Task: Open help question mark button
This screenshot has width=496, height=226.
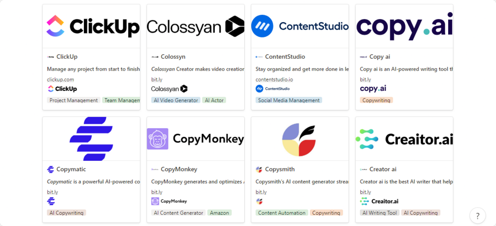Action: pos(478,216)
